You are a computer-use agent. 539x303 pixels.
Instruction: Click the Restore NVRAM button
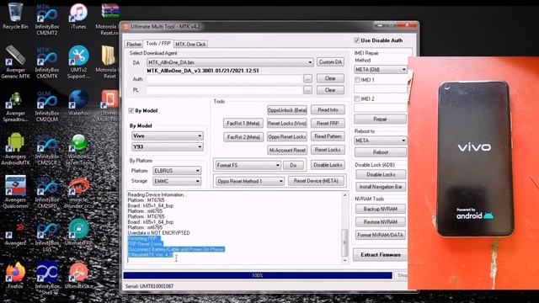(x=380, y=222)
